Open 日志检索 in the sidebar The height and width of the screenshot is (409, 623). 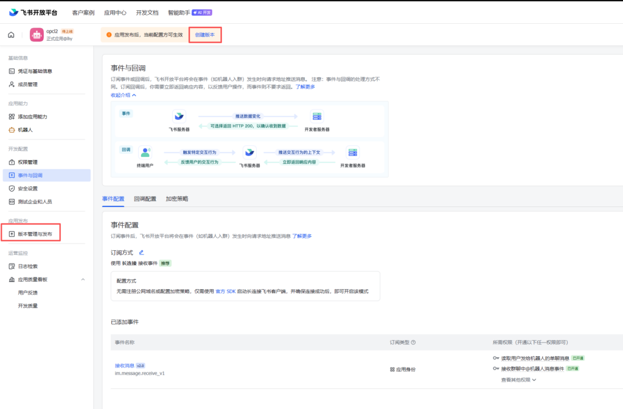[27, 266]
